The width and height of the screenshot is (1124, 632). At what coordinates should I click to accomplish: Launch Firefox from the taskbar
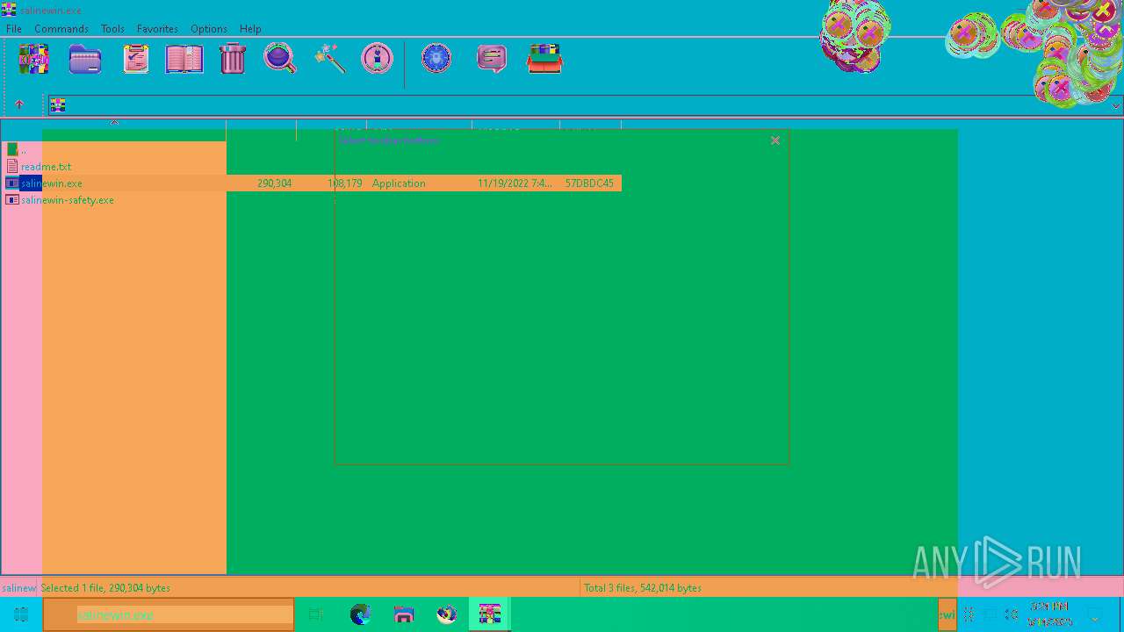click(x=447, y=614)
